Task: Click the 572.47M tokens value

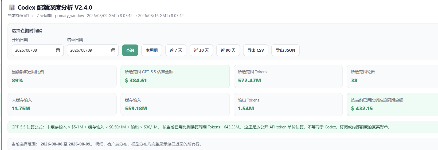Action: pyautogui.click(x=249, y=80)
